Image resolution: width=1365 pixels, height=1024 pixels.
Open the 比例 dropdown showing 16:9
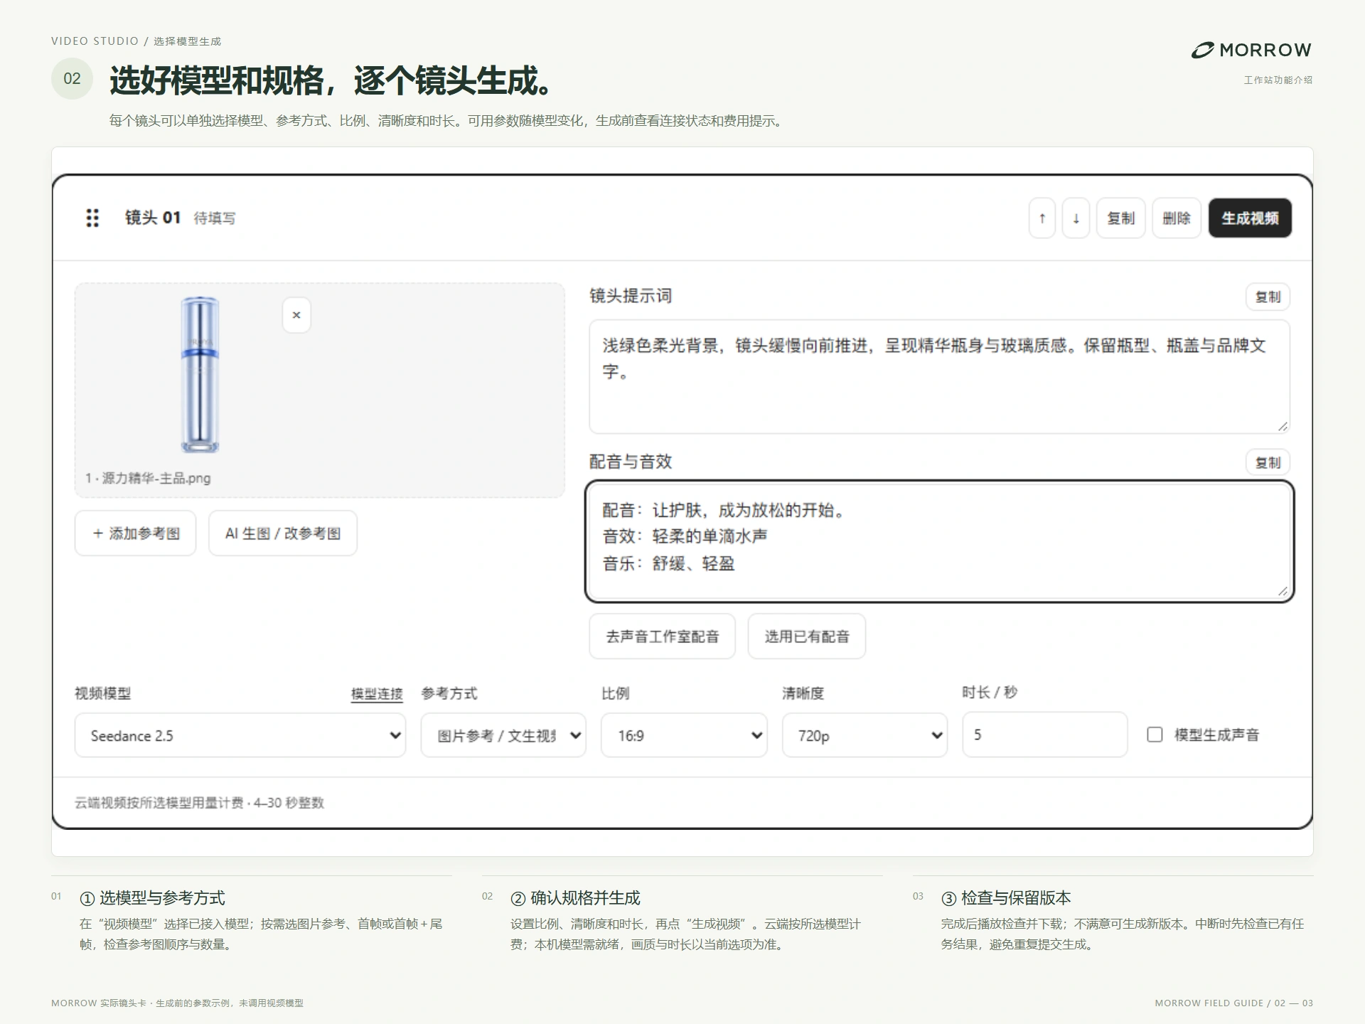(x=684, y=735)
